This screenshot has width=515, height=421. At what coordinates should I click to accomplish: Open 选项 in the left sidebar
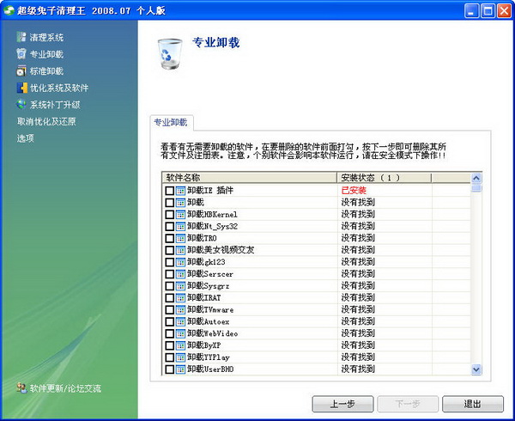tap(26, 137)
